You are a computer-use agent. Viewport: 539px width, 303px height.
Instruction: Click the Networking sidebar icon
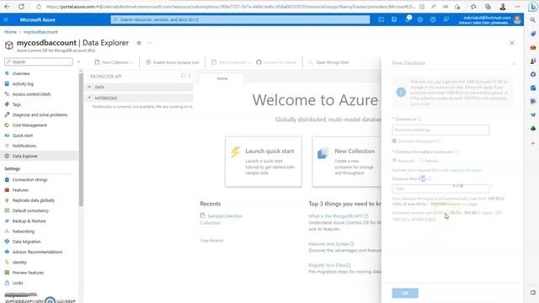tap(7, 231)
